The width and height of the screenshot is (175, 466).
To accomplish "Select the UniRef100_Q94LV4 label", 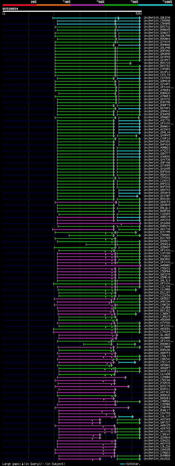I will [x=157, y=133].
